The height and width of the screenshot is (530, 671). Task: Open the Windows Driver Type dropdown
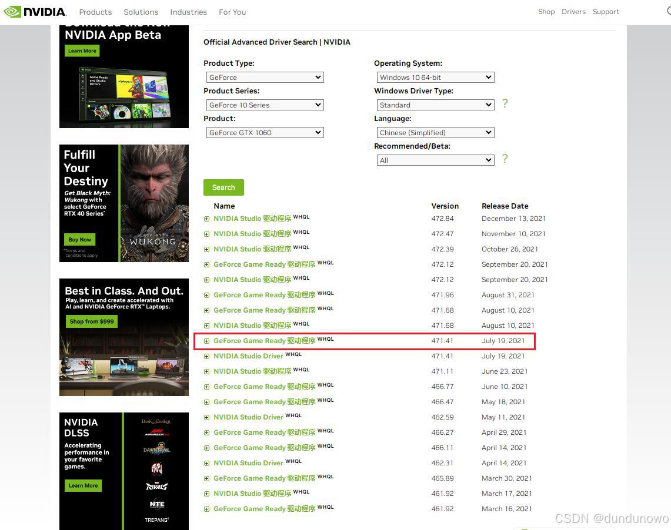[435, 105]
